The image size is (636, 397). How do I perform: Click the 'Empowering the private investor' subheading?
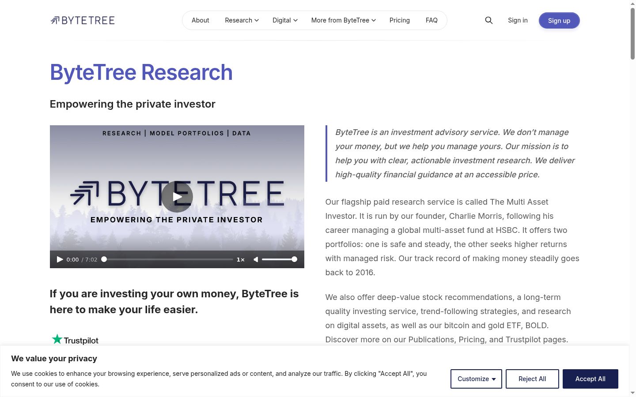point(132,104)
